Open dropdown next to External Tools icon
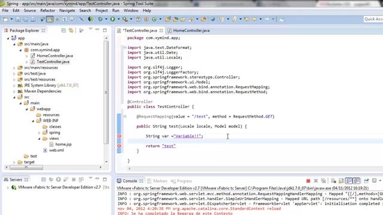The height and width of the screenshot is (215, 383). [131, 19]
